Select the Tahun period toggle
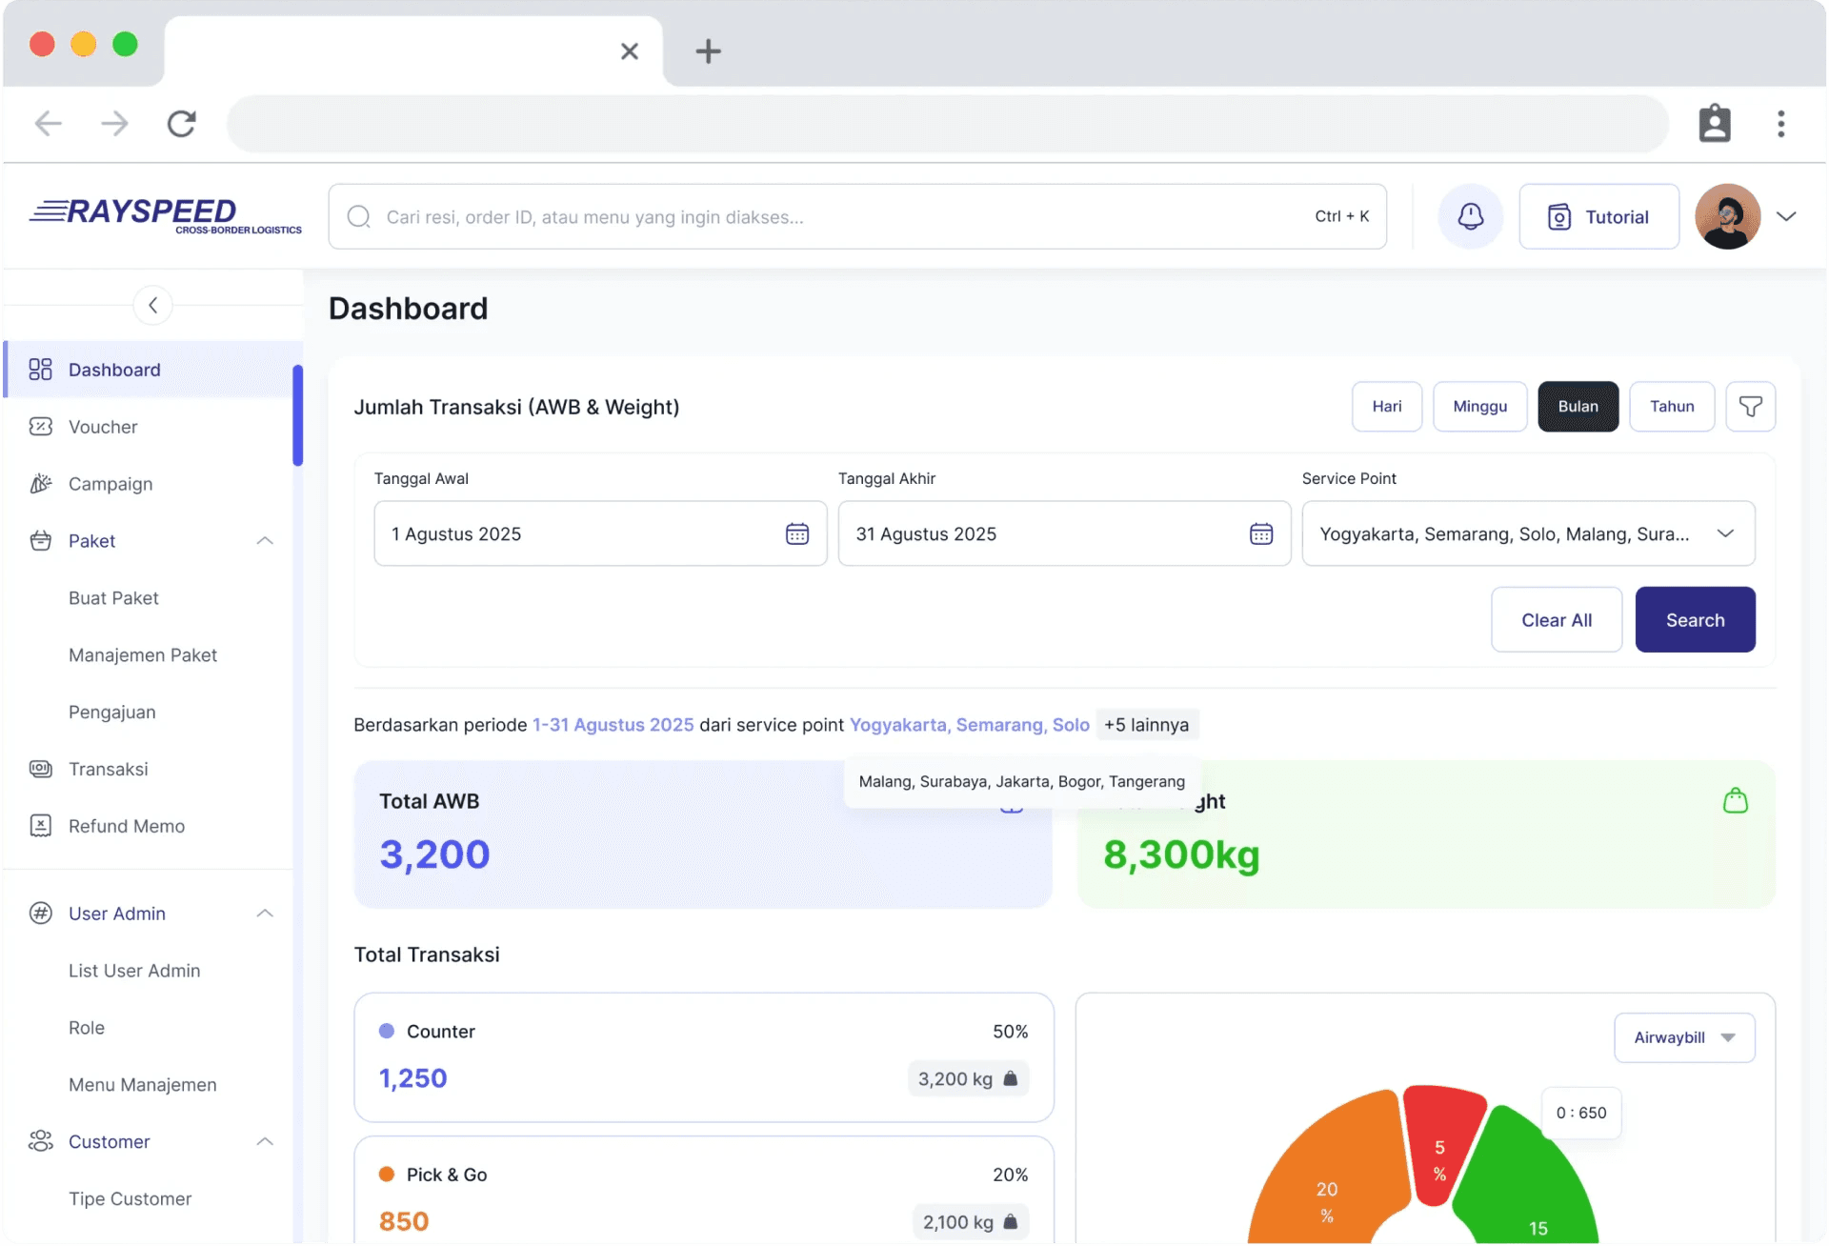The height and width of the screenshot is (1246, 1829). (x=1671, y=407)
